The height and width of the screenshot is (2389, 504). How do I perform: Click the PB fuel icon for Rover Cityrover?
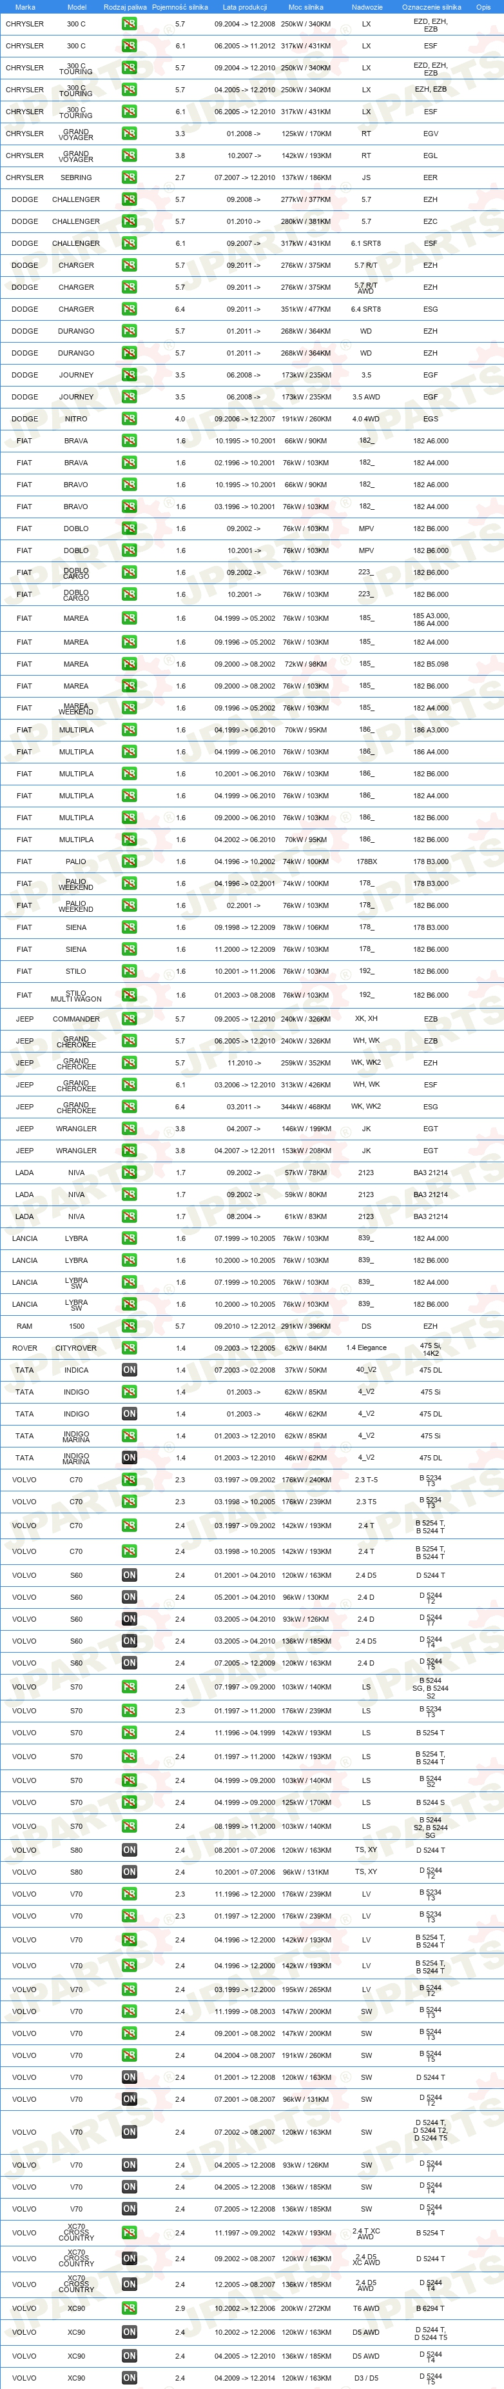pos(129,1347)
